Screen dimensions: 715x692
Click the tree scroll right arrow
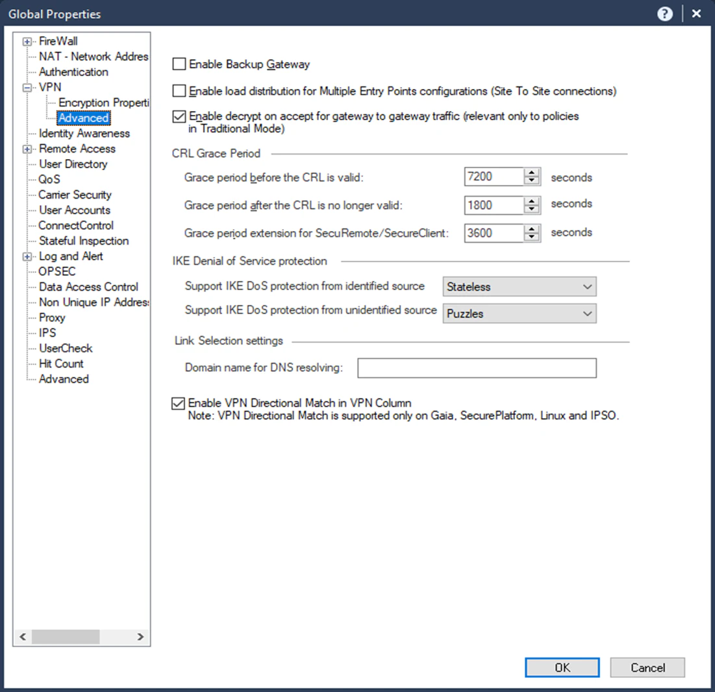pyautogui.click(x=140, y=637)
